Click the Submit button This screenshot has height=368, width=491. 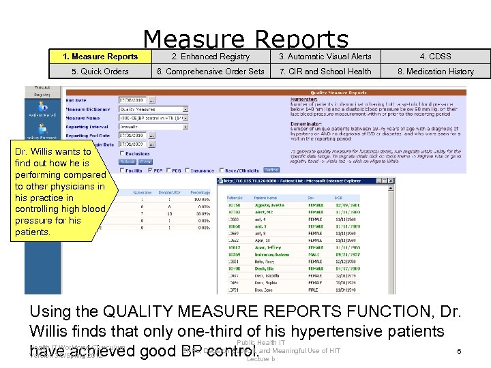pos(127,162)
